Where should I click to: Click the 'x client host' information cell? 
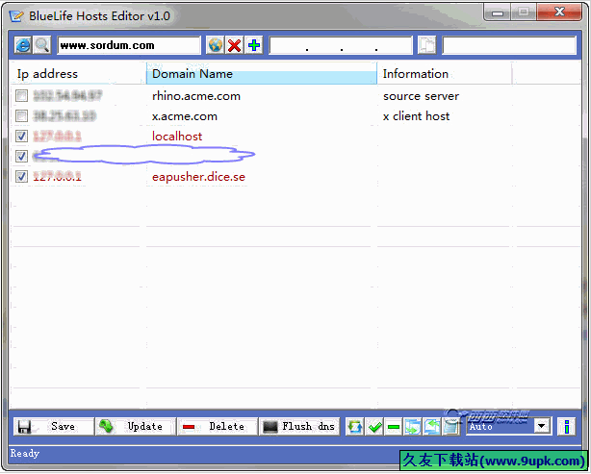coord(416,116)
